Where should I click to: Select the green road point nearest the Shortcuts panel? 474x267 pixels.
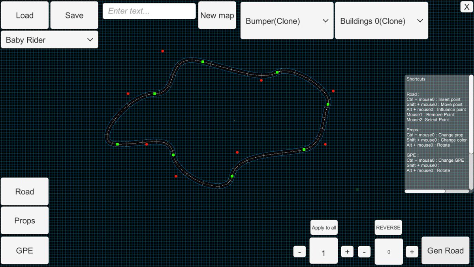[x=328, y=104]
